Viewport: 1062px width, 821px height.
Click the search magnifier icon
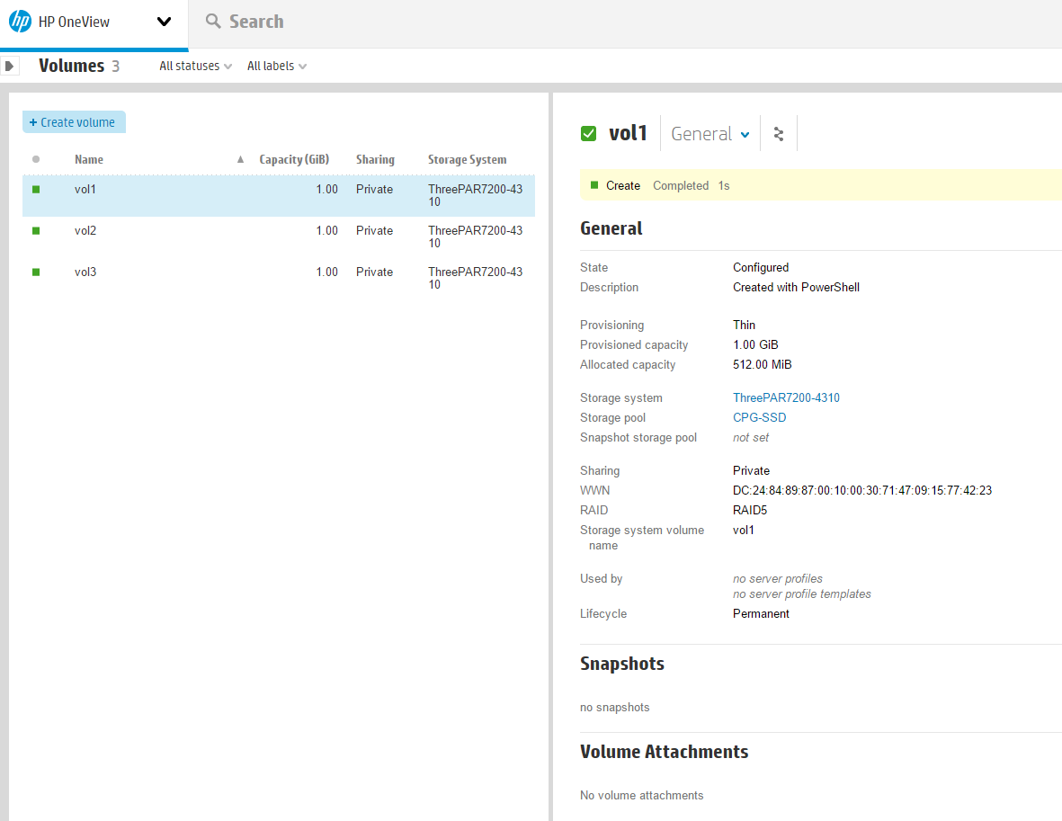[213, 21]
